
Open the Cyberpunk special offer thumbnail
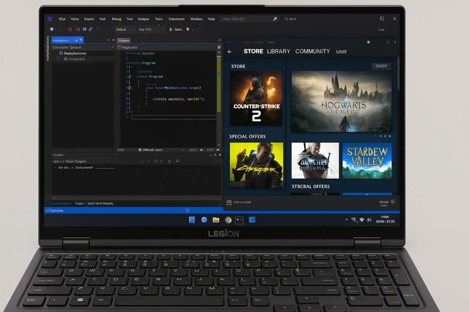[x=256, y=165]
